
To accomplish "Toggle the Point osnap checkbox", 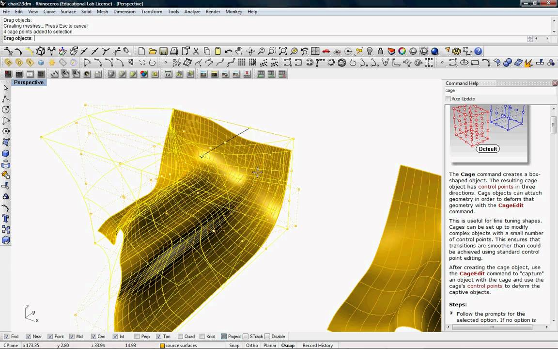I will [50, 336].
